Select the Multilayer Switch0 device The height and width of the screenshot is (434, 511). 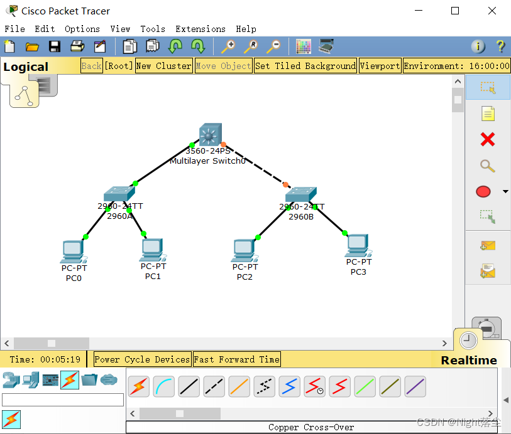pos(211,134)
